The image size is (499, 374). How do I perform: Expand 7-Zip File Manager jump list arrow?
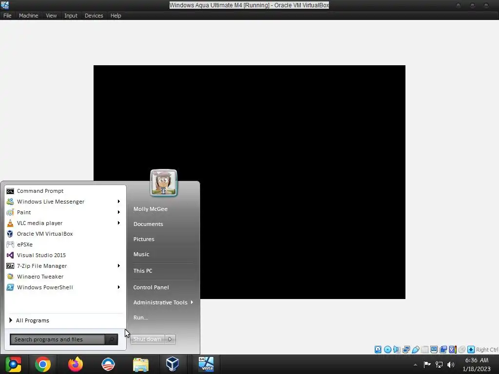click(x=119, y=265)
